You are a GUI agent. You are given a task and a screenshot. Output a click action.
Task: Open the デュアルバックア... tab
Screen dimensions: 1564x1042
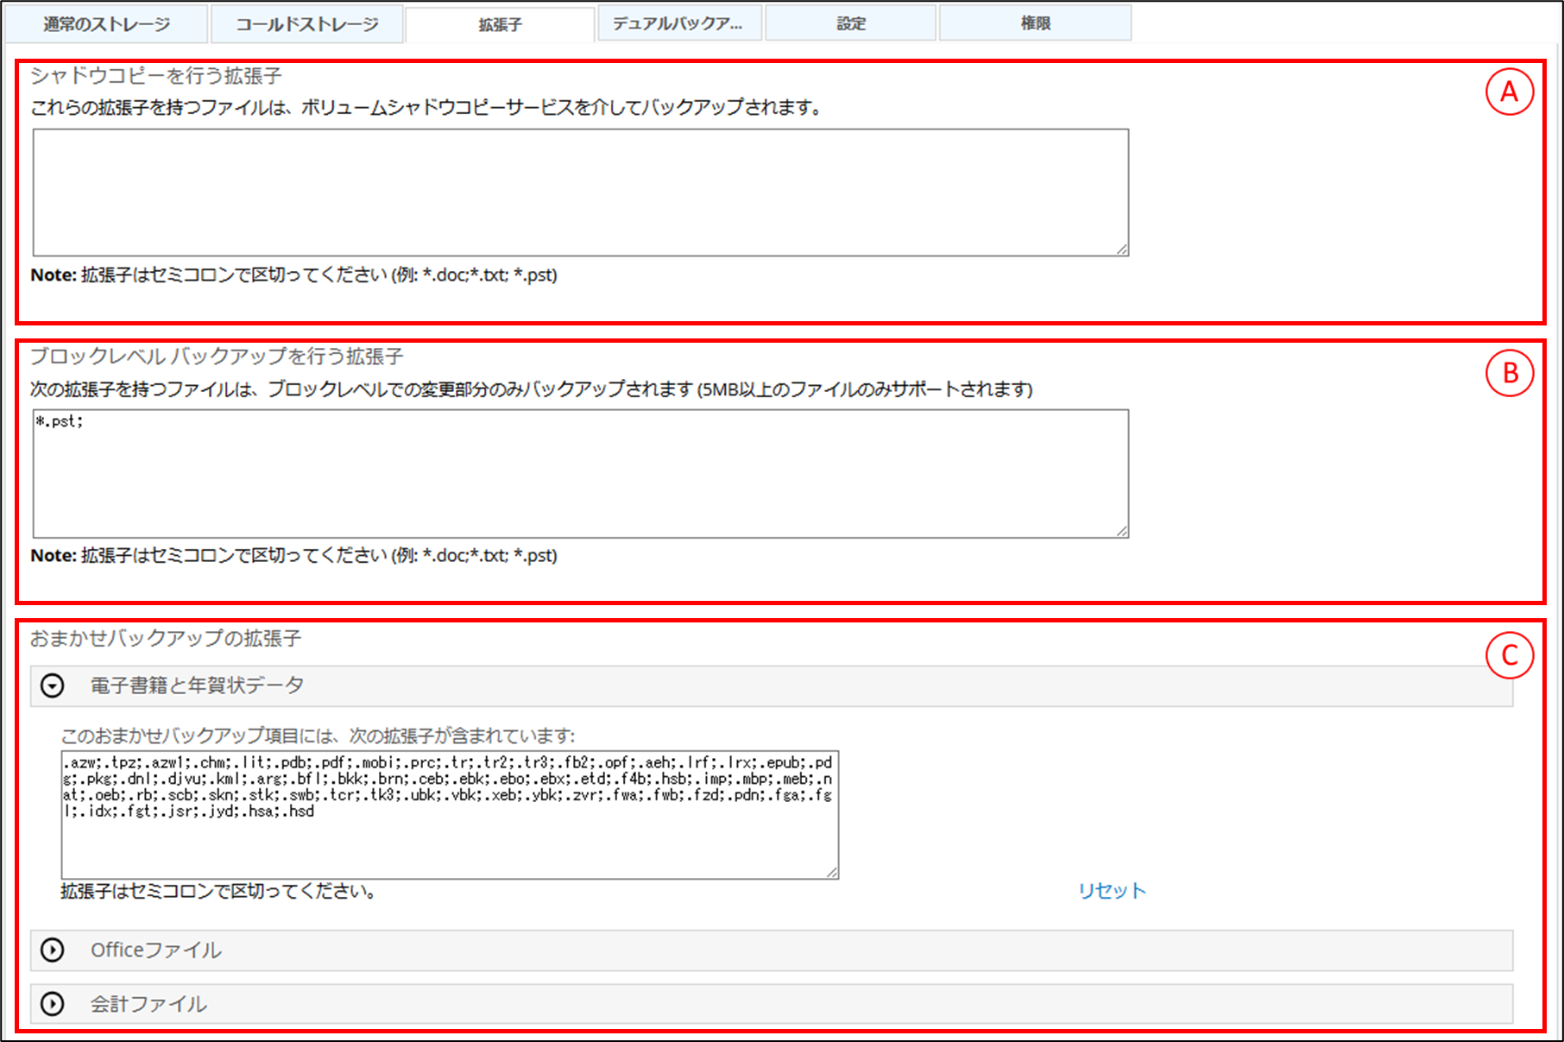[678, 23]
